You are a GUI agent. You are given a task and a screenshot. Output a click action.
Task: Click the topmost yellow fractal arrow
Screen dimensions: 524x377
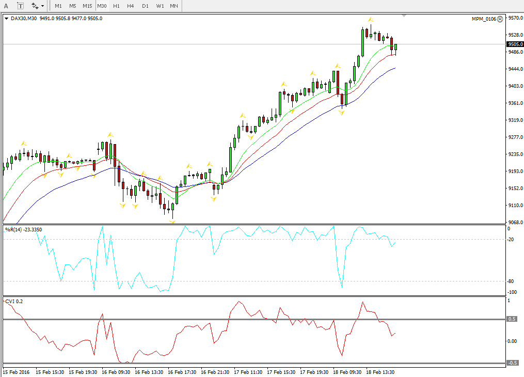coord(370,20)
